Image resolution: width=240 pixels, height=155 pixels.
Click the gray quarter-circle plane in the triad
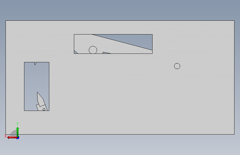pyautogui.click(x=14, y=133)
